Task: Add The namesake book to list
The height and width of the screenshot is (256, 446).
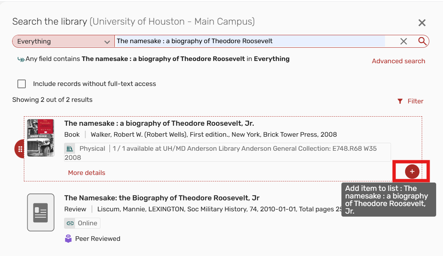Action: [412, 171]
